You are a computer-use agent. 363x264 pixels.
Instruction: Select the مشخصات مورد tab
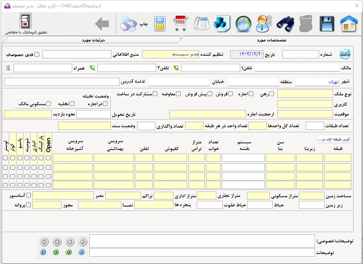point(271,39)
